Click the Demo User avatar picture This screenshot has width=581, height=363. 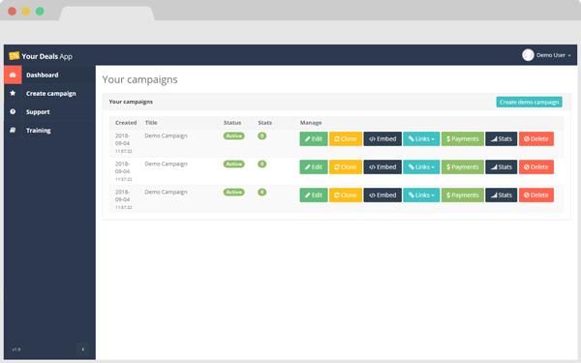528,55
